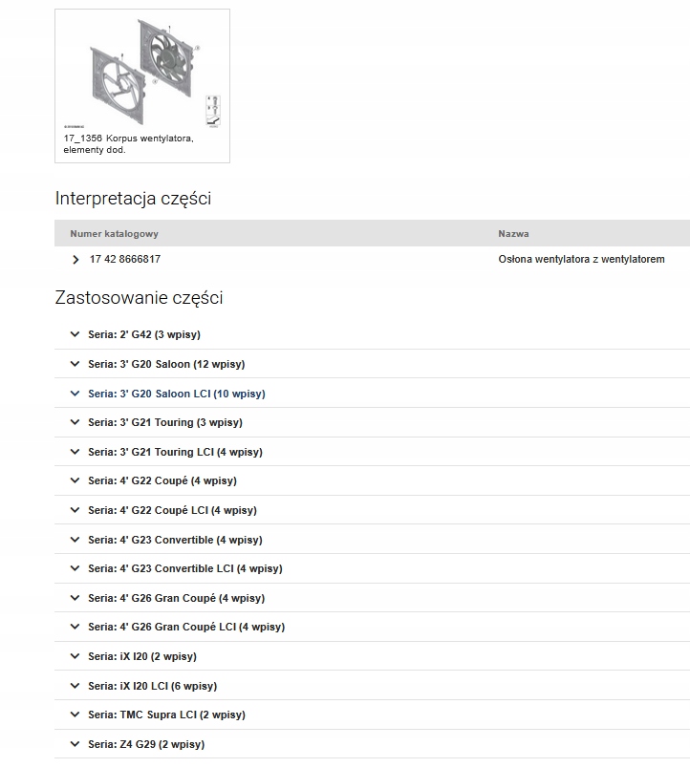Screen dimensions: 690x768
Task: Expand Seria 4' G23 Convertible LCI chevron
Action: click(75, 568)
